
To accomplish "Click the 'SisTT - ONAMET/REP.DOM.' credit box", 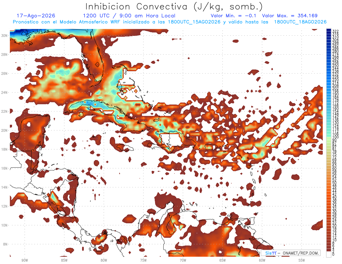I will point(291,253).
